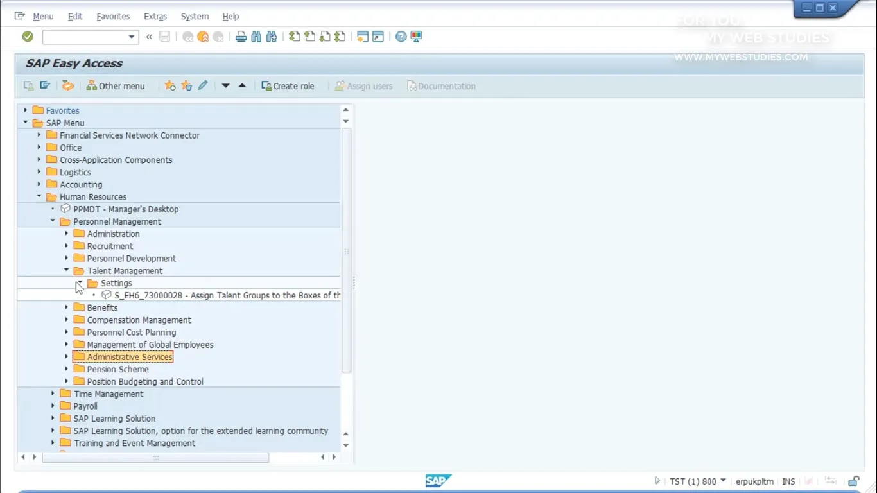
Task: Open the command field dropdown arrow
Action: (132, 37)
